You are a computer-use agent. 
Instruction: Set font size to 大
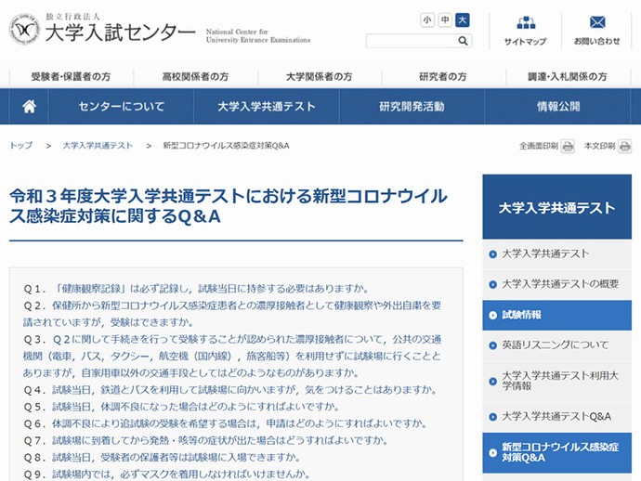point(463,19)
